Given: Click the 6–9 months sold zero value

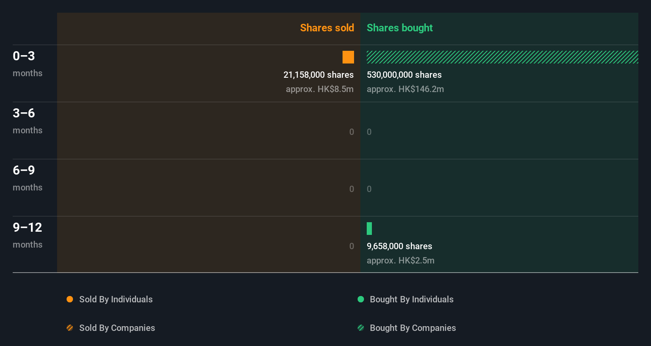Looking at the screenshot, I should 352,189.
